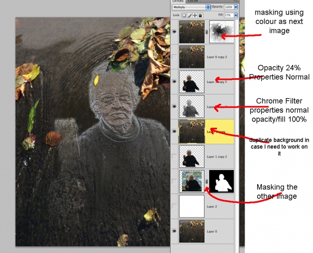Toggle the Lock transparent pixels icon
Screen dimensions: 313x253
[x=184, y=15]
